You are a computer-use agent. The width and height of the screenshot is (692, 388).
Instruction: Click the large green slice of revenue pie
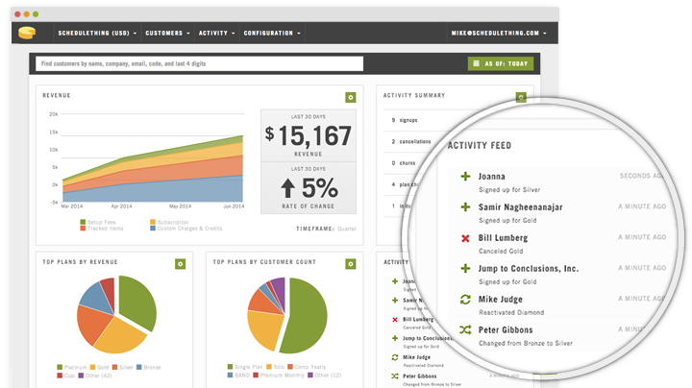137,302
